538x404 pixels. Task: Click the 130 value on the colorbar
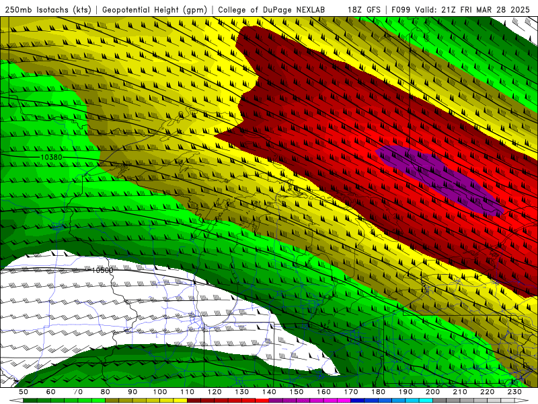point(242,392)
